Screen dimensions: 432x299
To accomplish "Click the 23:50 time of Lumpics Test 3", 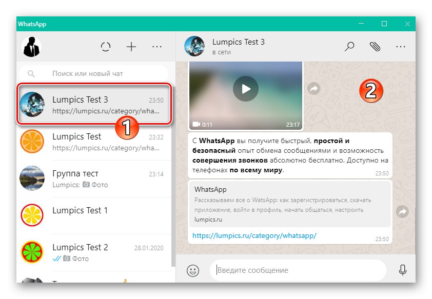I will (x=156, y=100).
